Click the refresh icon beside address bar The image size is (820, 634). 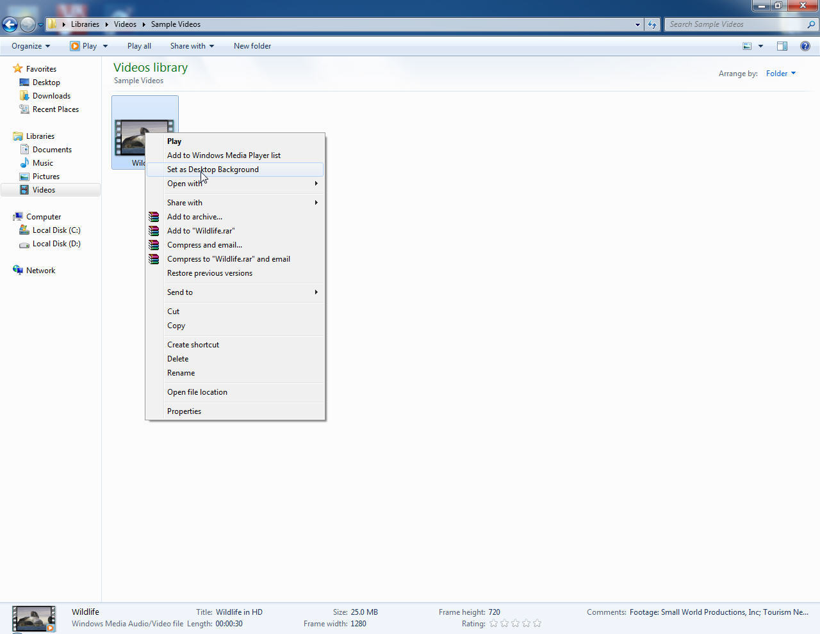click(652, 24)
